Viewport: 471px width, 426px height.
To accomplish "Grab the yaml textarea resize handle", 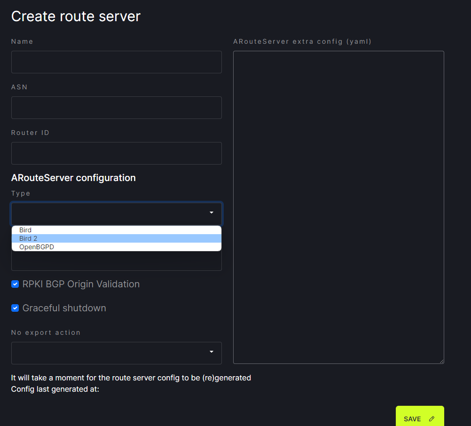I will pyautogui.click(x=441, y=361).
